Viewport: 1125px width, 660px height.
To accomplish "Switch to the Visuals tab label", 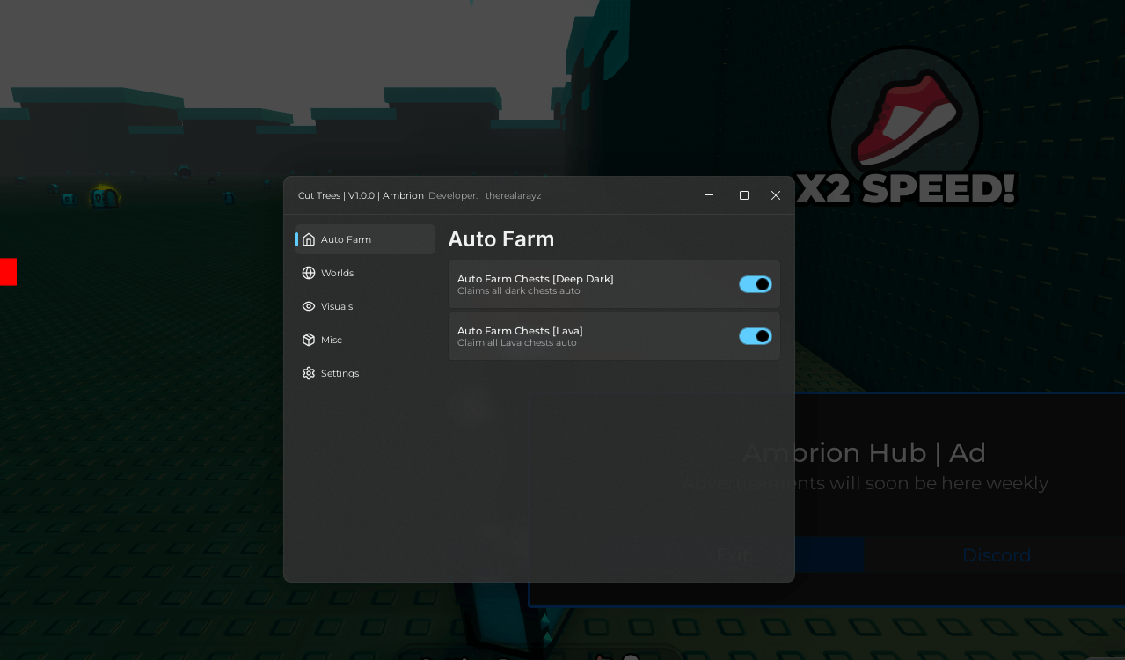I will point(337,306).
